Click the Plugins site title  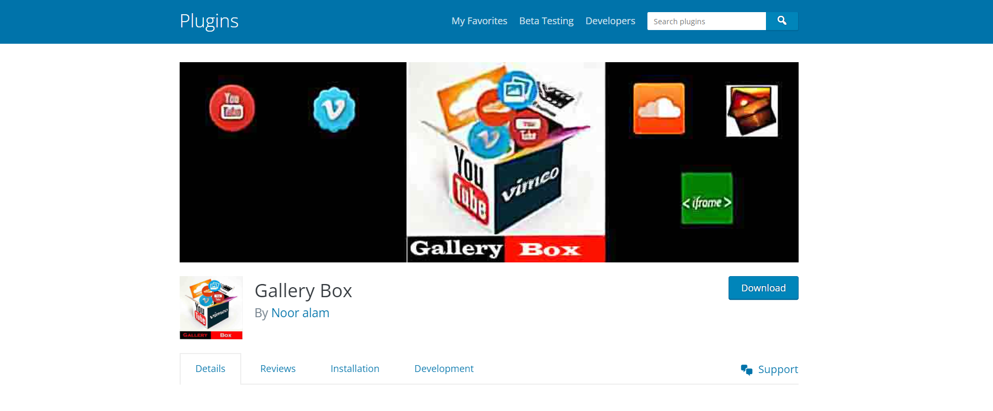pos(209,21)
